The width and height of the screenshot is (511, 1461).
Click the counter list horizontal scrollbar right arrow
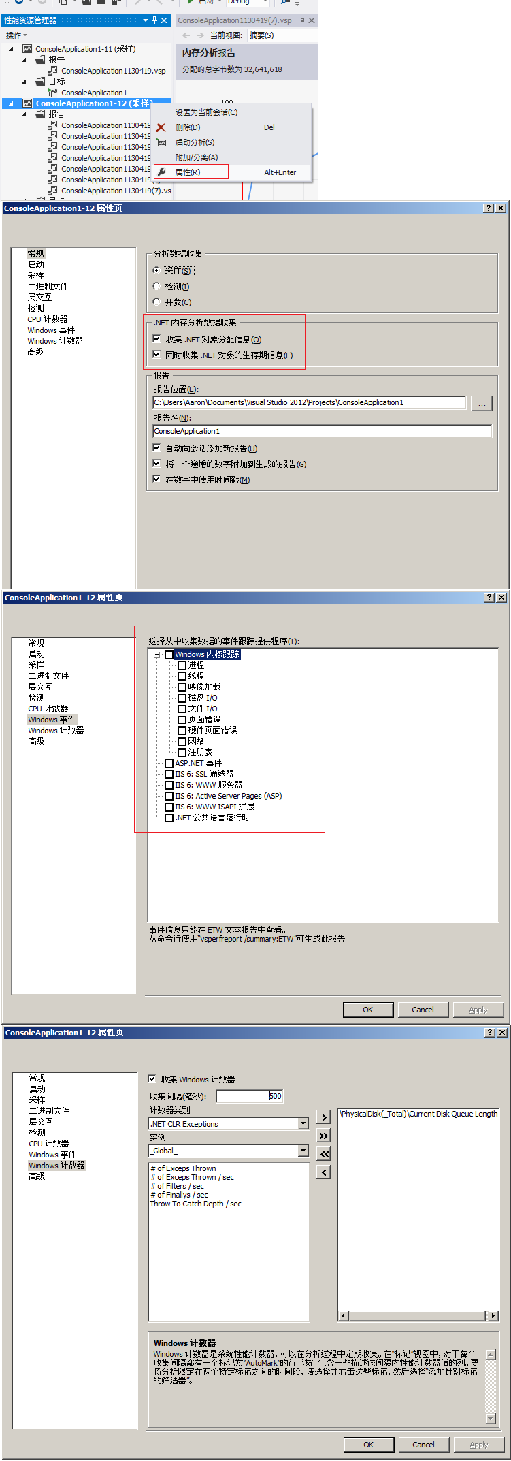(493, 1316)
